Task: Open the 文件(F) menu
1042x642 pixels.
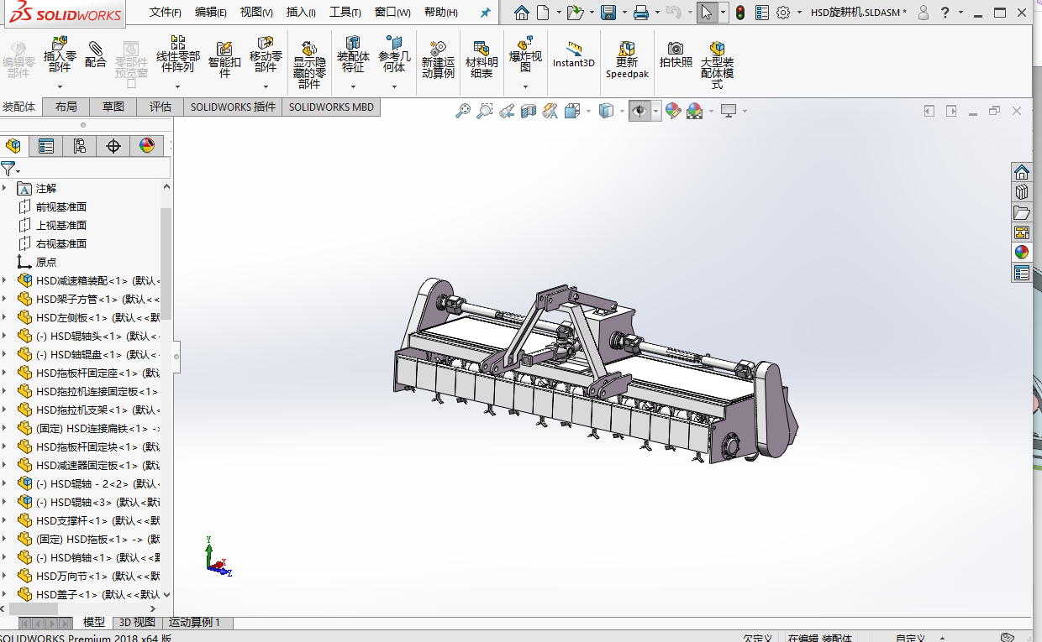Action: click(x=166, y=13)
